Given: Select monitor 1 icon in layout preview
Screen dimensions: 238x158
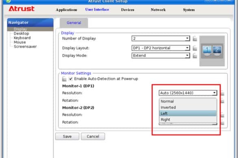Looking at the screenshot, I should [x=207, y=51].
